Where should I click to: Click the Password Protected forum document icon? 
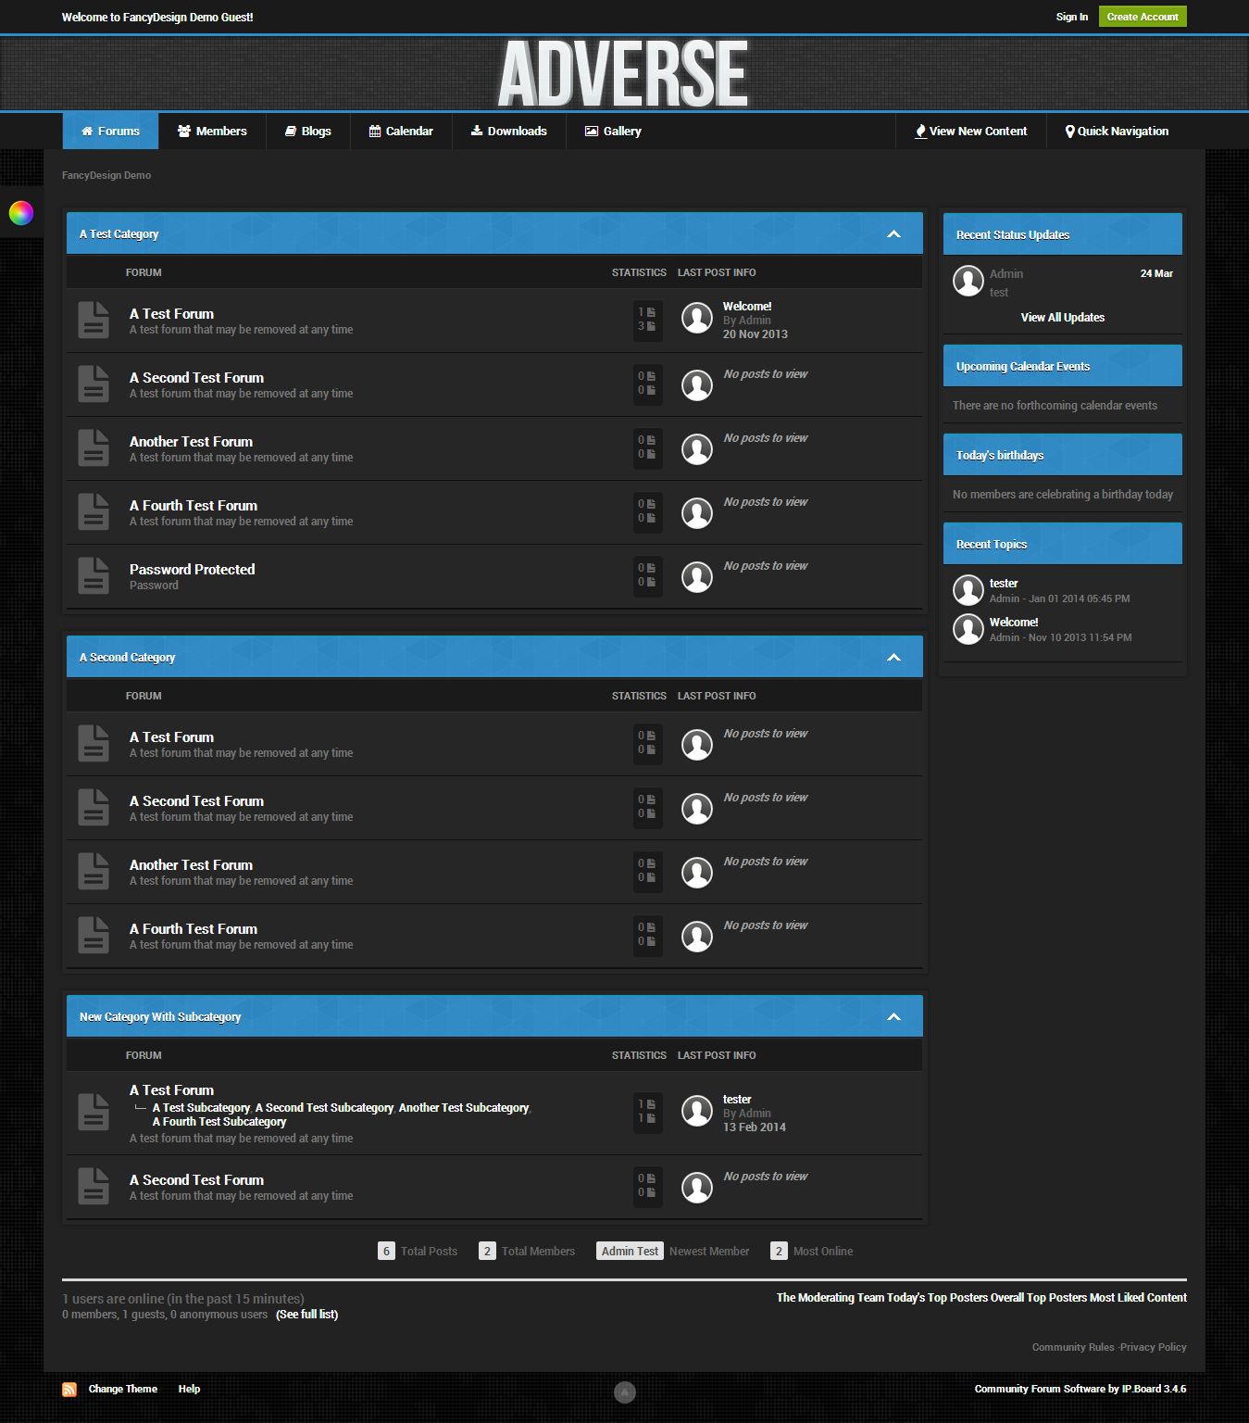pos(94,576)
